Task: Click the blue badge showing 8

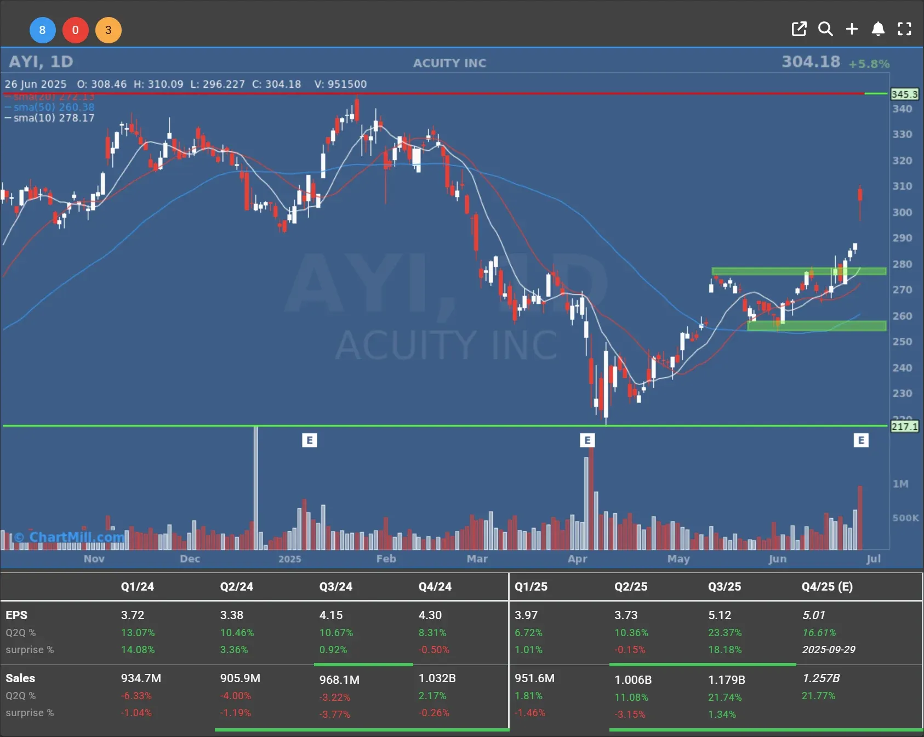Action: pos(42,30)
